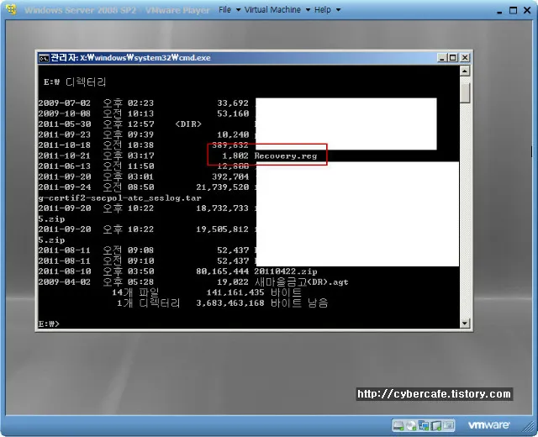Click the date 2011-08-10
The height and width of the screenshot is (437, 538).
65,271
